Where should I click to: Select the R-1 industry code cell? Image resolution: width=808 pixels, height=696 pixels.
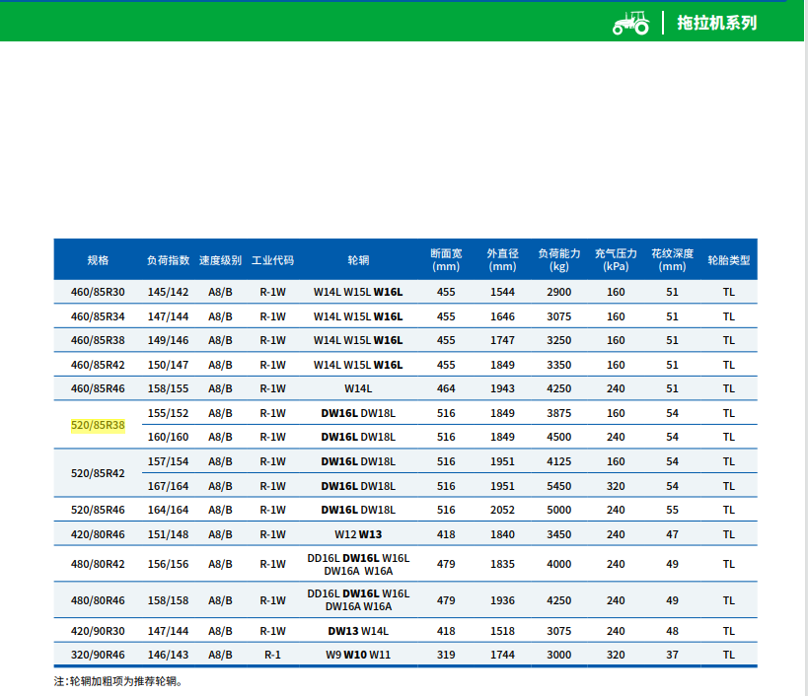click(x=272, y=655)
